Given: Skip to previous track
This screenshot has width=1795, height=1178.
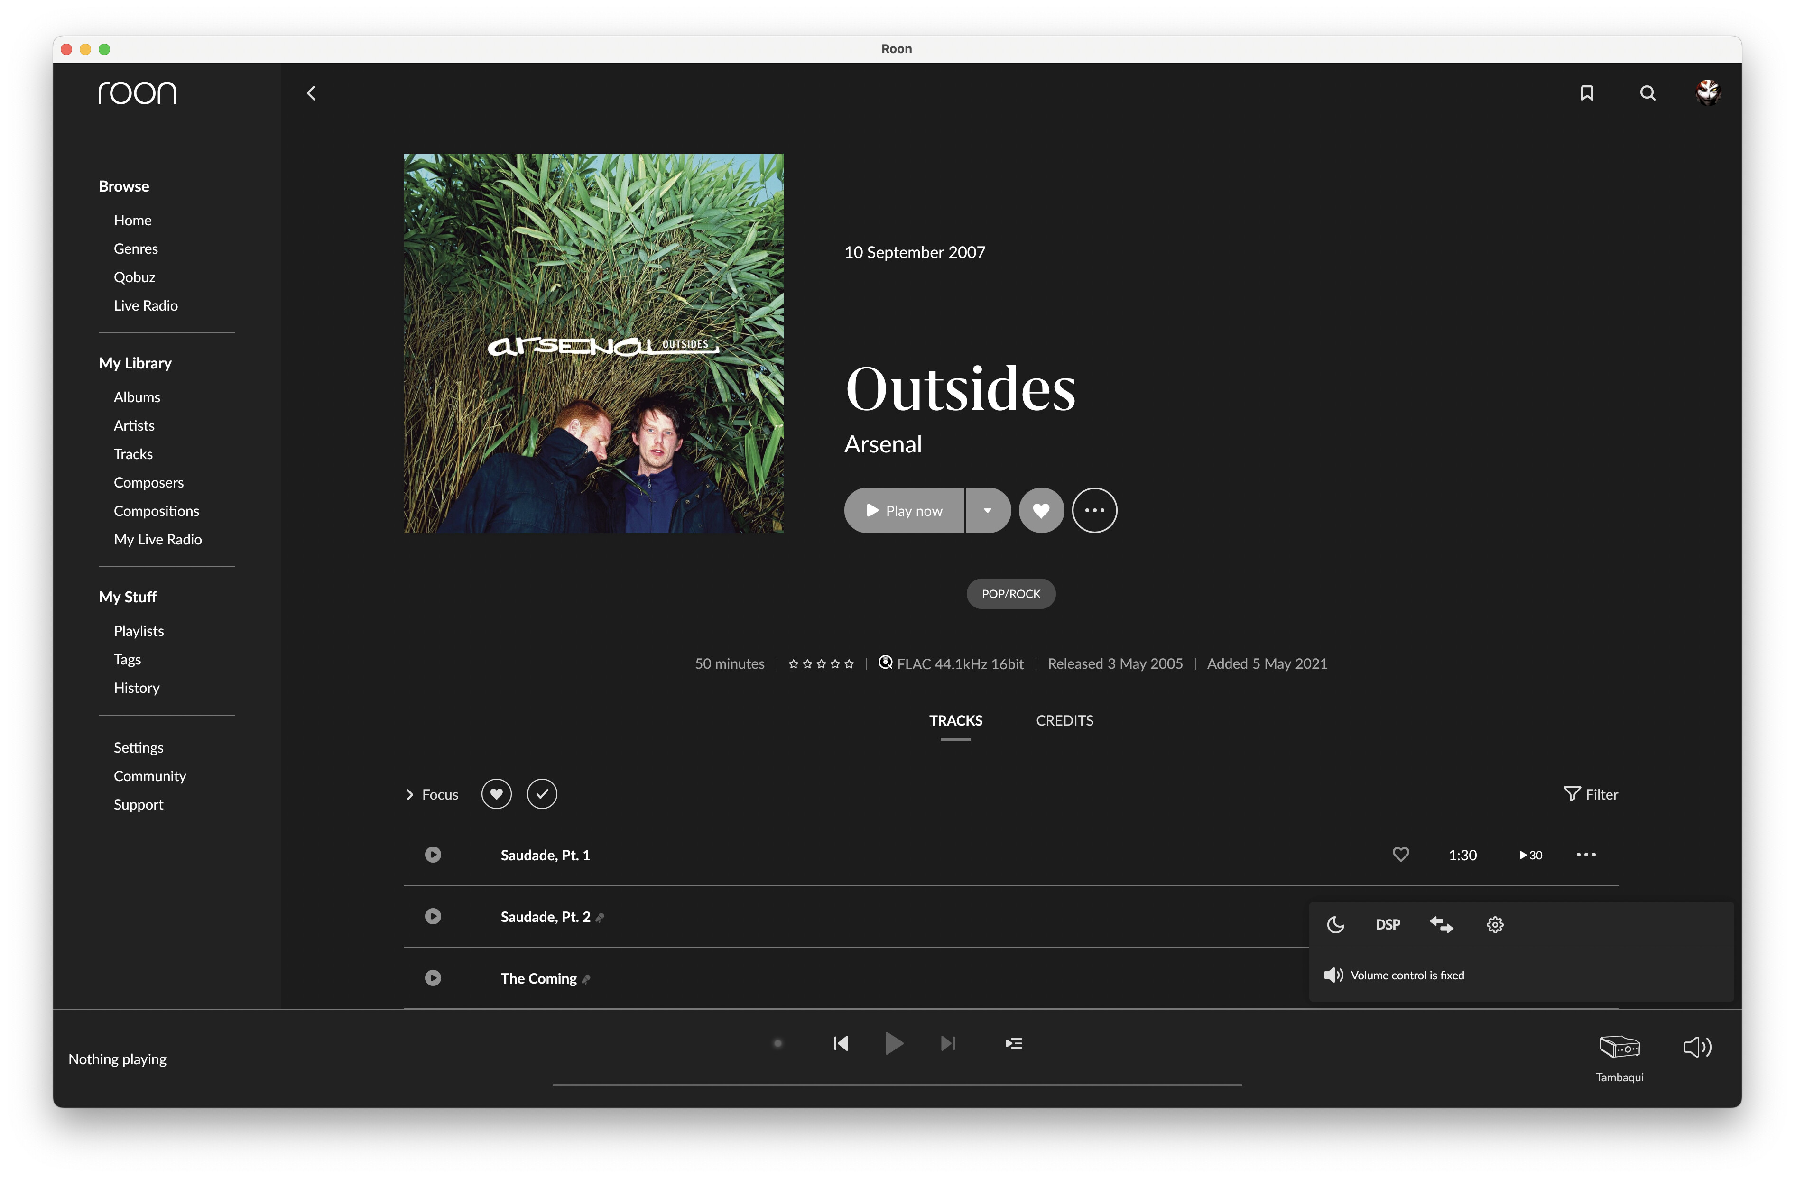Looking at the screenshot, I should [841, 1043].
